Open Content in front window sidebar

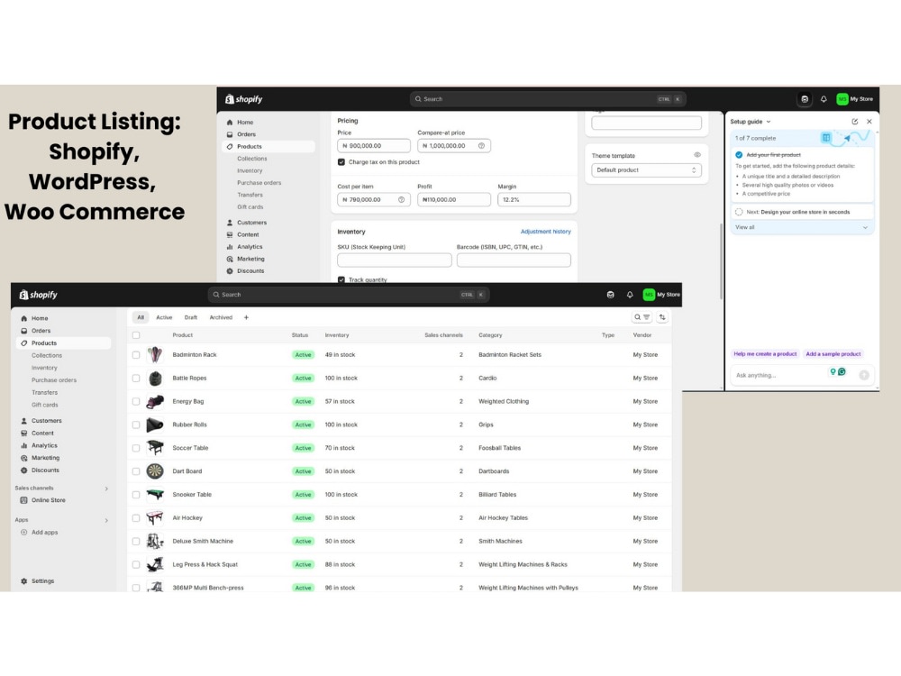[42, 434]
